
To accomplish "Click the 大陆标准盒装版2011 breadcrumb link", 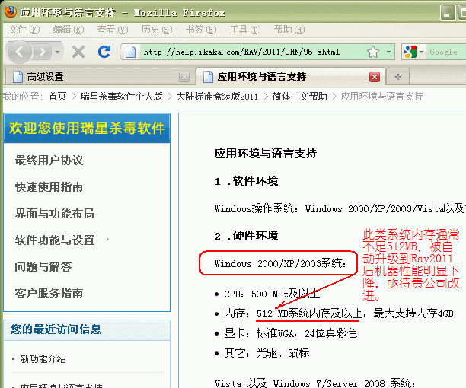I will (x=217, y=97).
